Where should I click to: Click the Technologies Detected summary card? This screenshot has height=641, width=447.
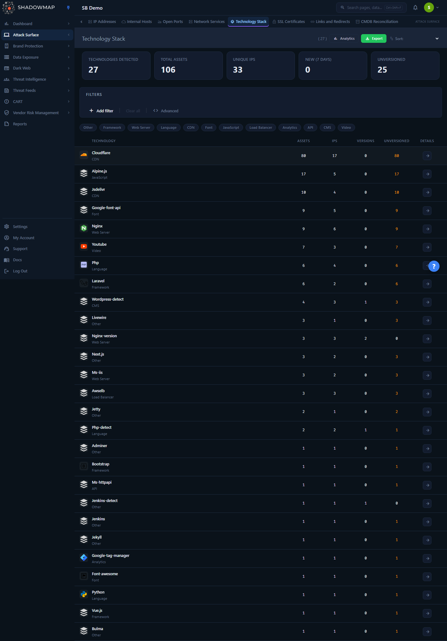[116, 65]
